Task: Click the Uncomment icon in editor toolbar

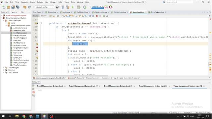Action: [107, 16]
